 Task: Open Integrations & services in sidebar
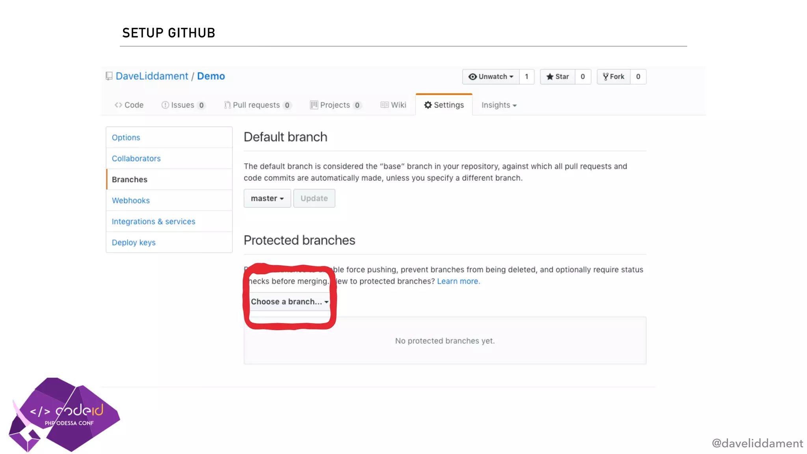169,221
